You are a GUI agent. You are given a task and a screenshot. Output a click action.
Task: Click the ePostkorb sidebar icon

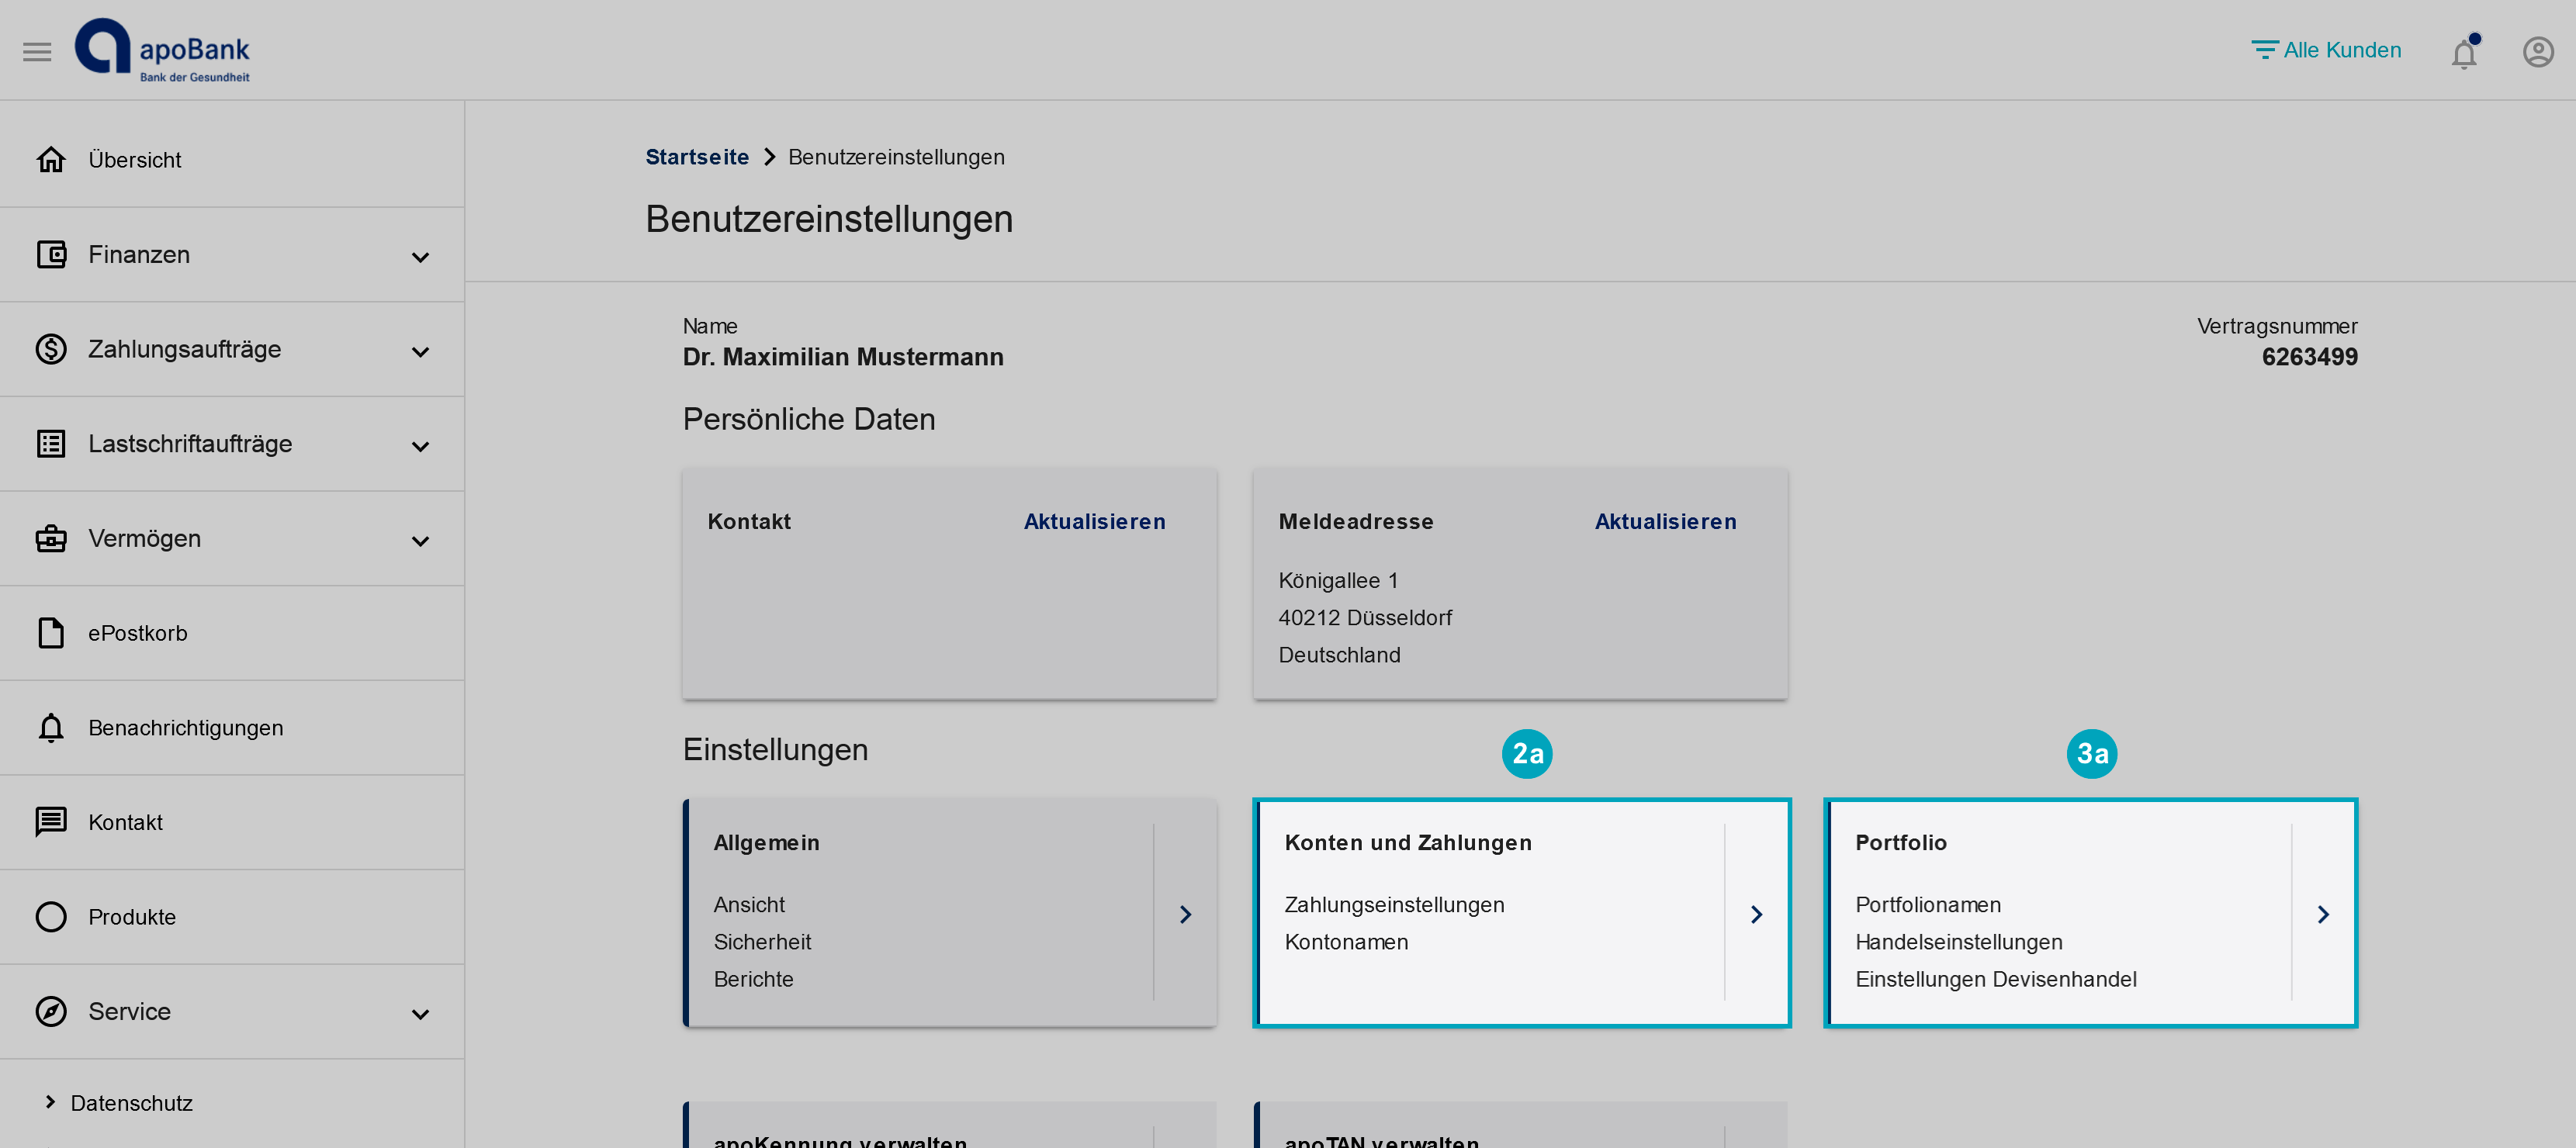[50, 632]
